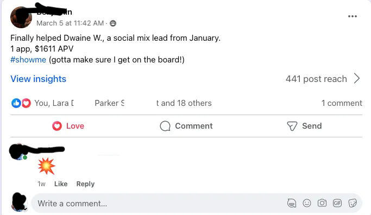The height and width of the screenshot is (215, 371).
Task: Send the post via Send button
Action: click(x=304, y=126)
